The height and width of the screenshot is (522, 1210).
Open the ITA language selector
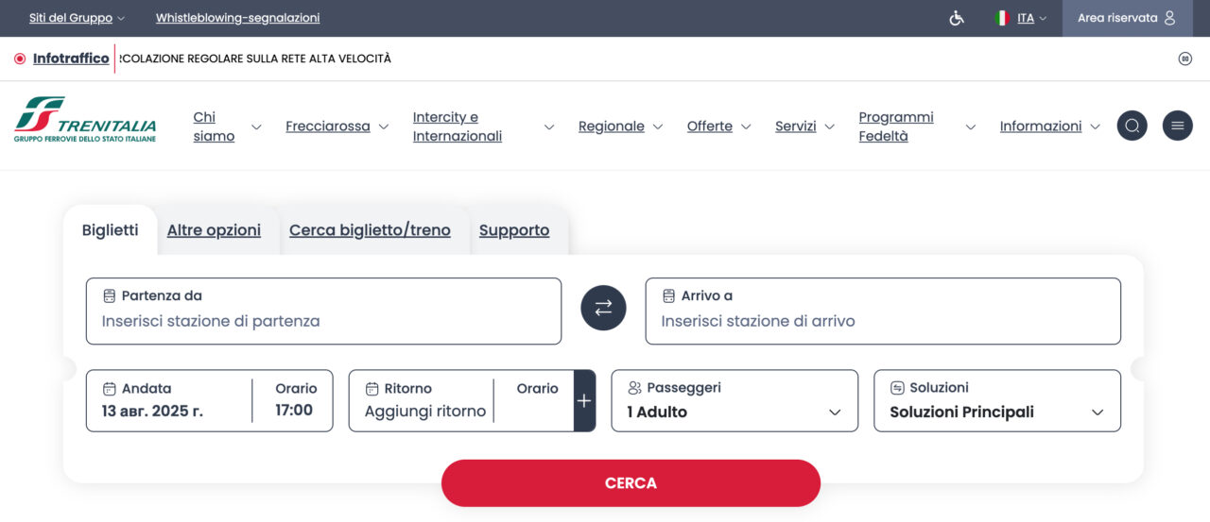(1031, 18)
